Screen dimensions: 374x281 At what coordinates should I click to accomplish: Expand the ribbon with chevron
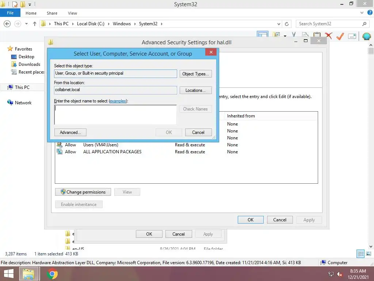click(x=362, y=13)
